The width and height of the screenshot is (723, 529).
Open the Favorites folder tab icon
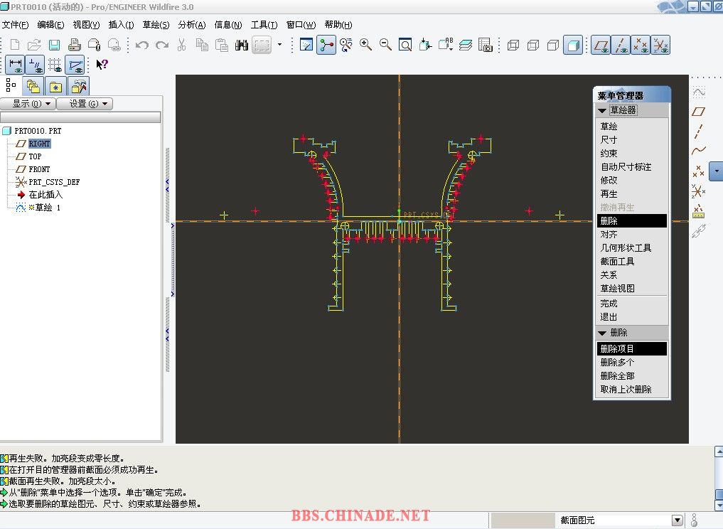click(x=55, y=86)
